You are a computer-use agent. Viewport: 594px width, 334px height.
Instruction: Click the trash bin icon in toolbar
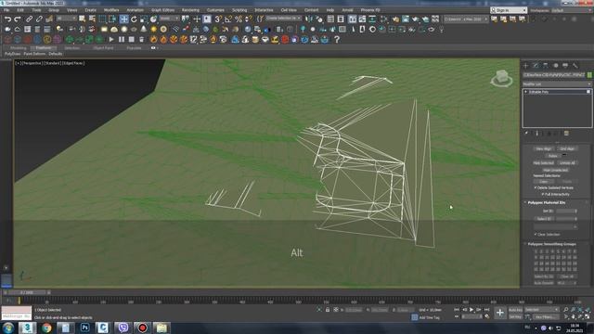pos(141,39)
